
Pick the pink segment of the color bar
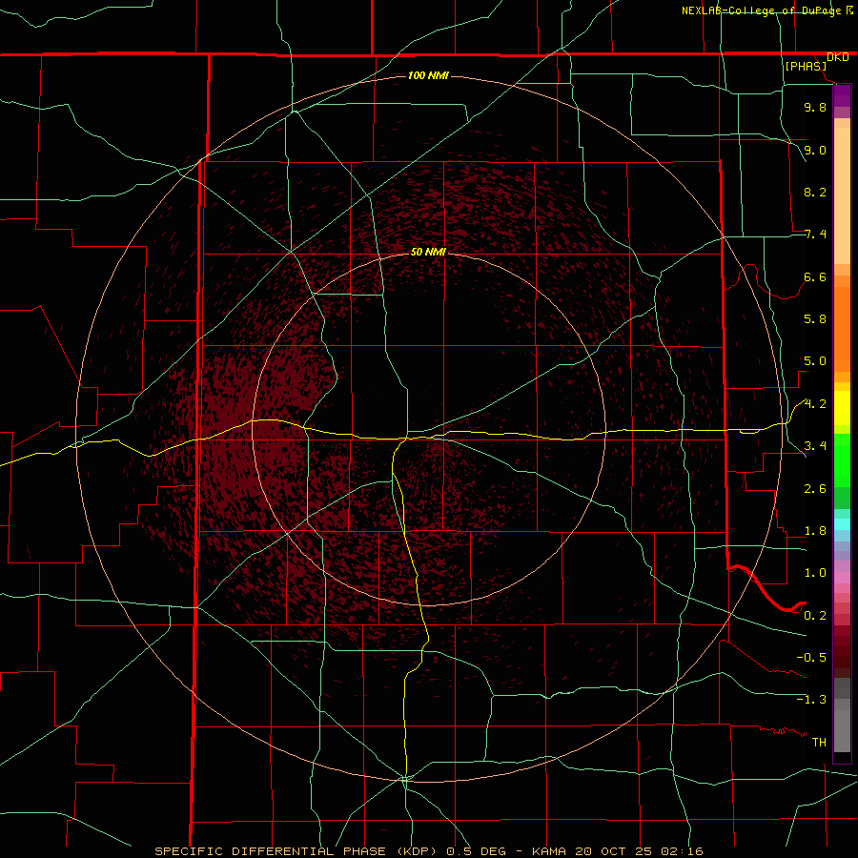coord(842,578)
